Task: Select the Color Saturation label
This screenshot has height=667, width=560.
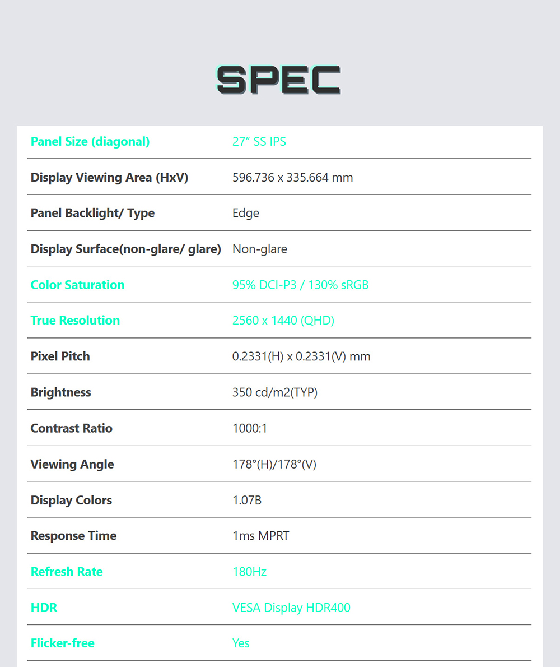Action: pyautogui.click(x=78, y=285)
